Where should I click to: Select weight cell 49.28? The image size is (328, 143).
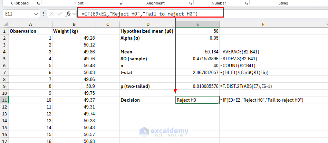pyautogui.click(x=74, y=38)
